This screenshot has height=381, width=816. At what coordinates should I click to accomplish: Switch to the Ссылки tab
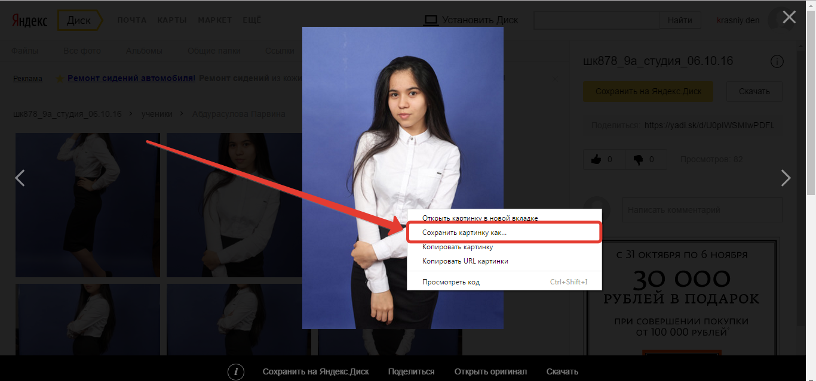coord(280,51)
